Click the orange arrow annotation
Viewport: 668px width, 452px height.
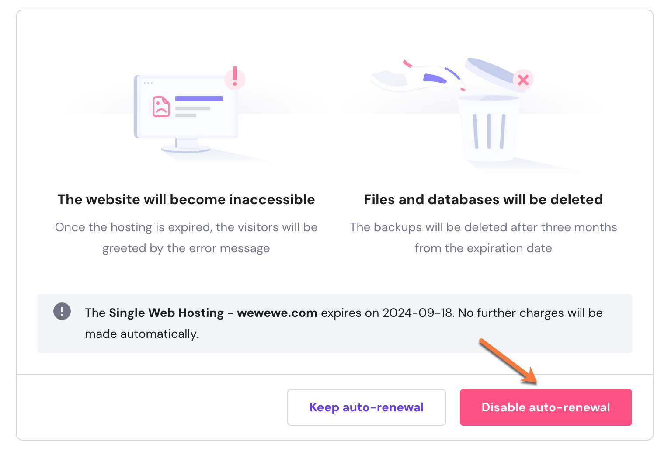[507, 361]
